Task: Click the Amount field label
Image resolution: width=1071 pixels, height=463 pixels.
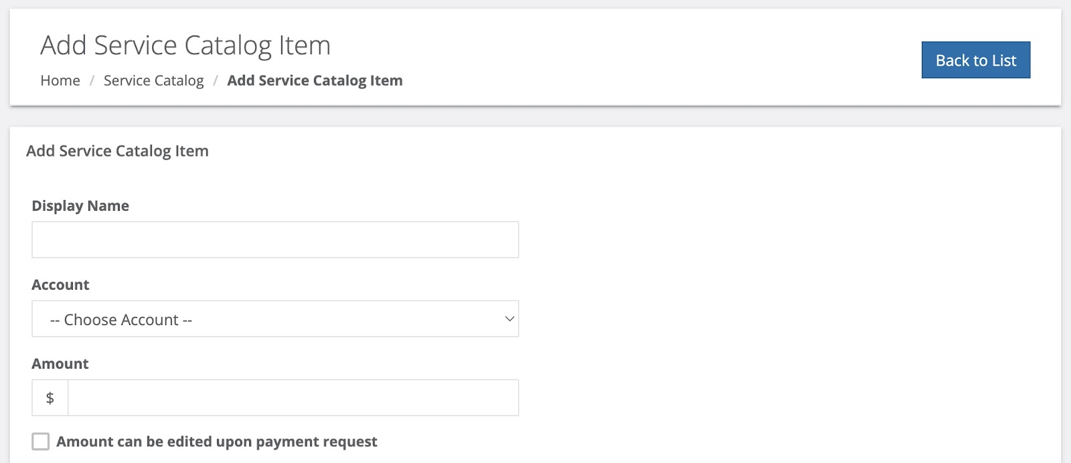Action: tap(60, 364)
